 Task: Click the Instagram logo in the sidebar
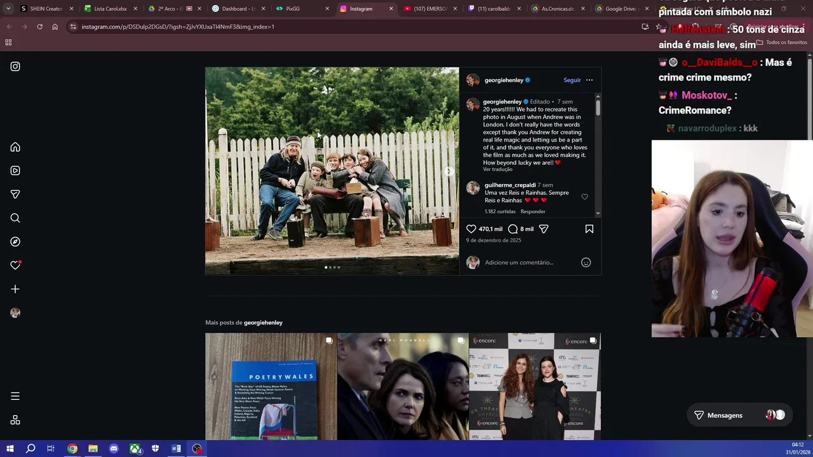click(15, 67)
